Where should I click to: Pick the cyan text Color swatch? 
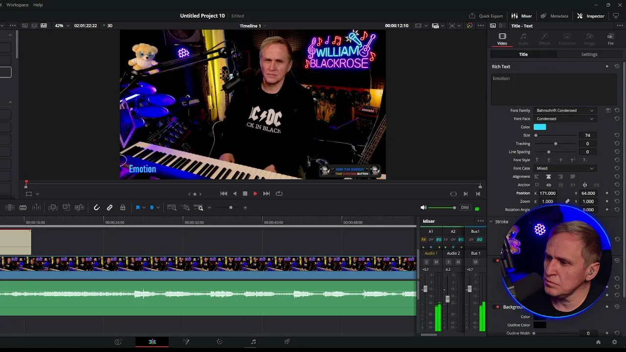pyautogui.click(x=540, y=127)
